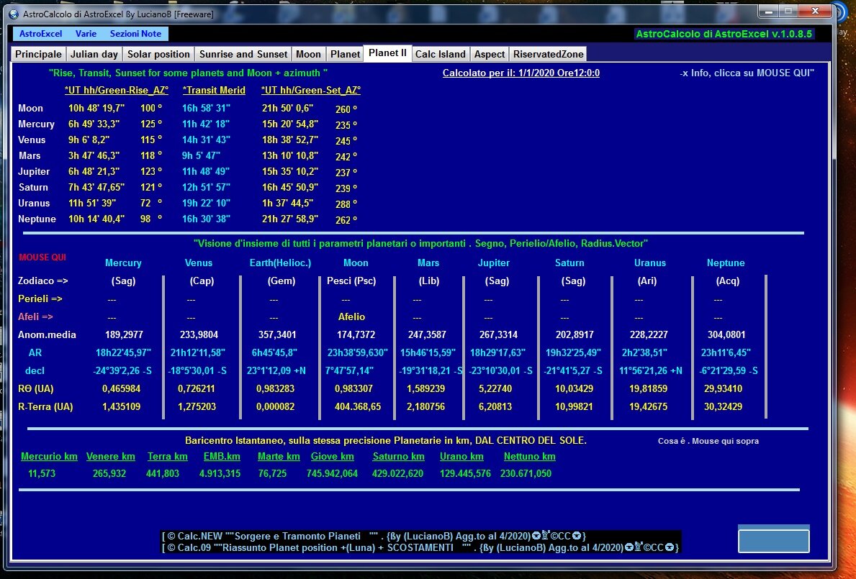Open the Solar position tab

[158, 54]
